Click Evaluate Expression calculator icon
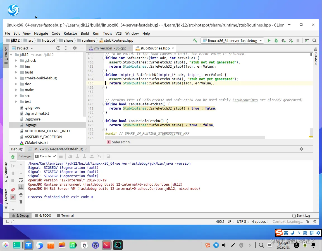The image size is (322, 251). pos(108,156)
